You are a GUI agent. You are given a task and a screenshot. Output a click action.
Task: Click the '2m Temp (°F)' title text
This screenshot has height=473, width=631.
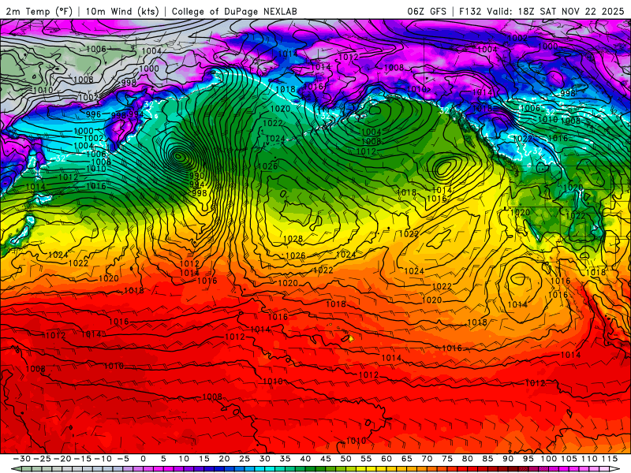pyautogui.click(x=39, y=11)
